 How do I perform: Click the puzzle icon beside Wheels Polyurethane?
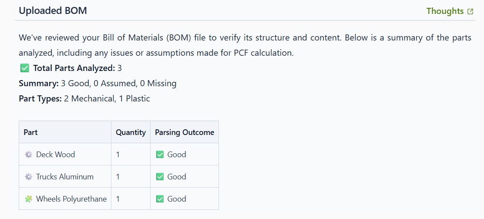tap(29, 199)
